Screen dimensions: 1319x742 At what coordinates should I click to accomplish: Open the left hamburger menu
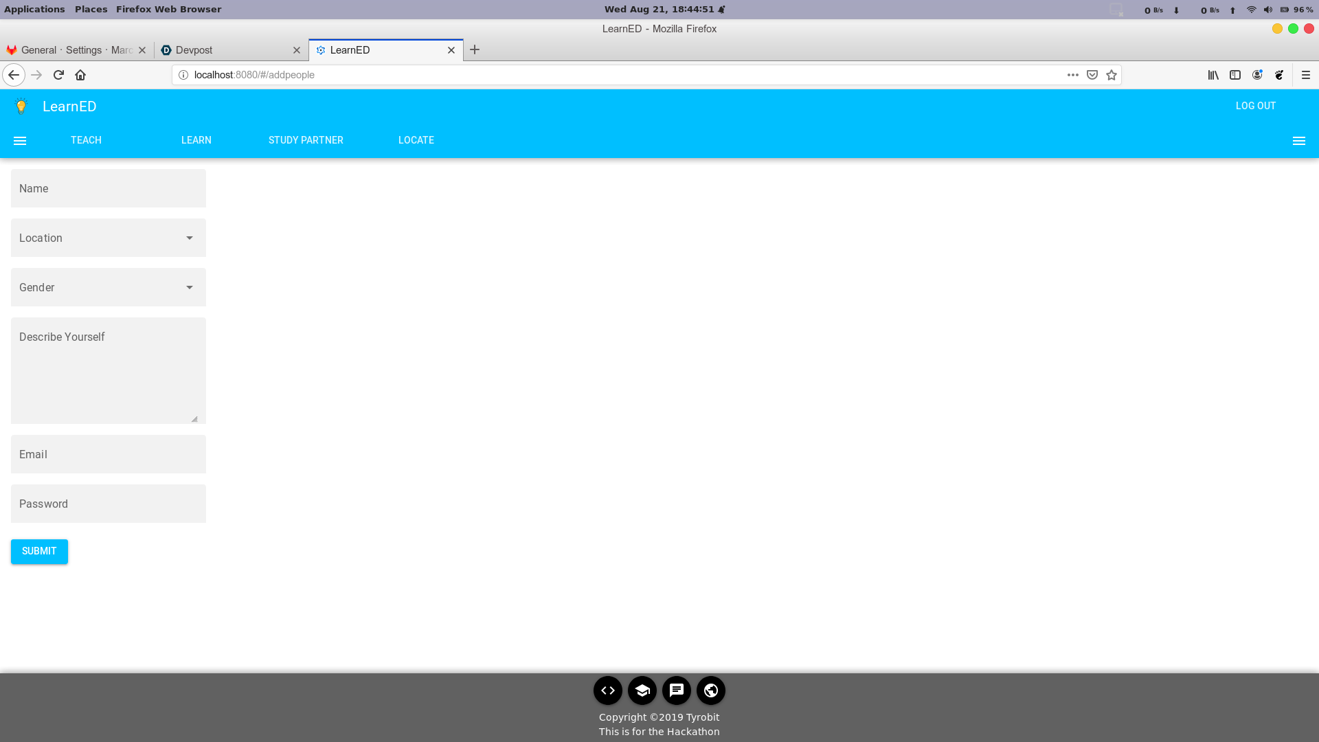point(20,141)
